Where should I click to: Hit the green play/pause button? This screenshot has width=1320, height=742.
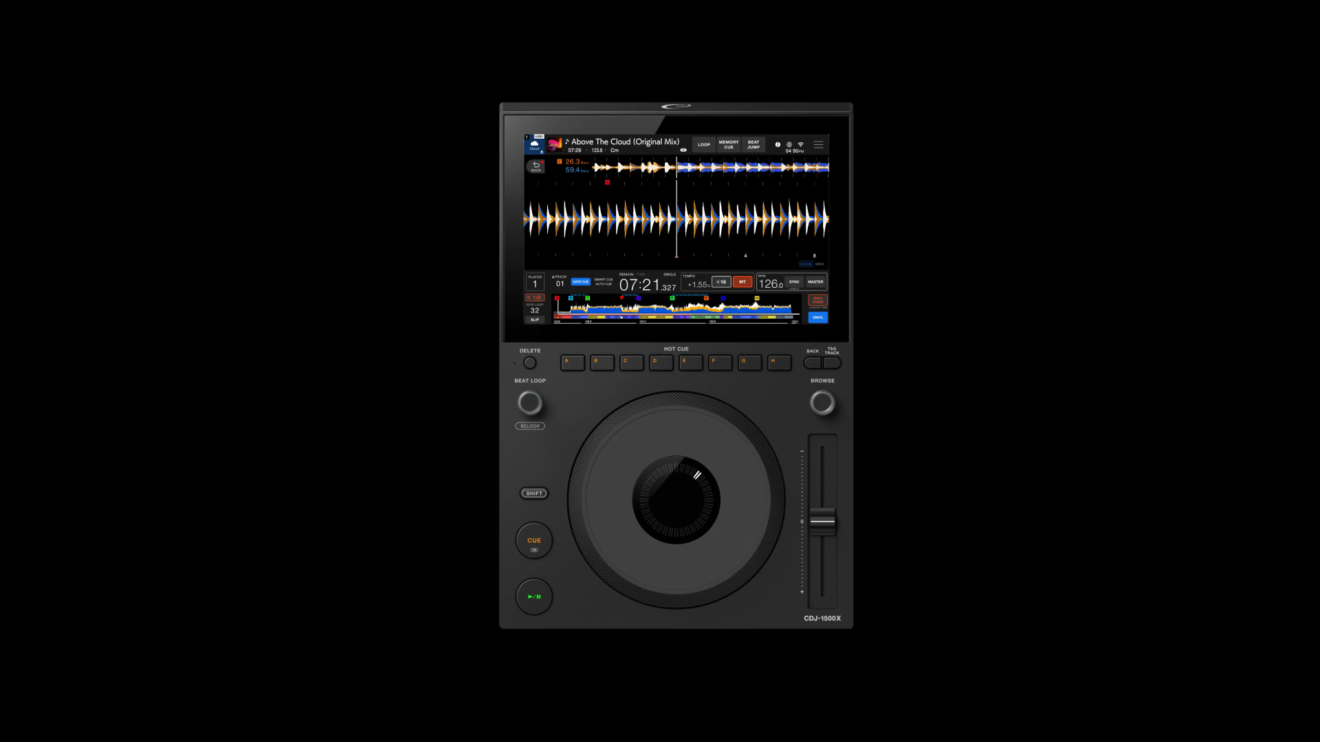[x=534, y=596]
